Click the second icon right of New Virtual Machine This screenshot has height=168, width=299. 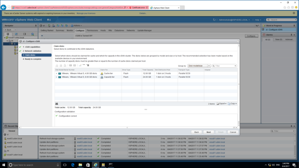[x=62, y=25]
